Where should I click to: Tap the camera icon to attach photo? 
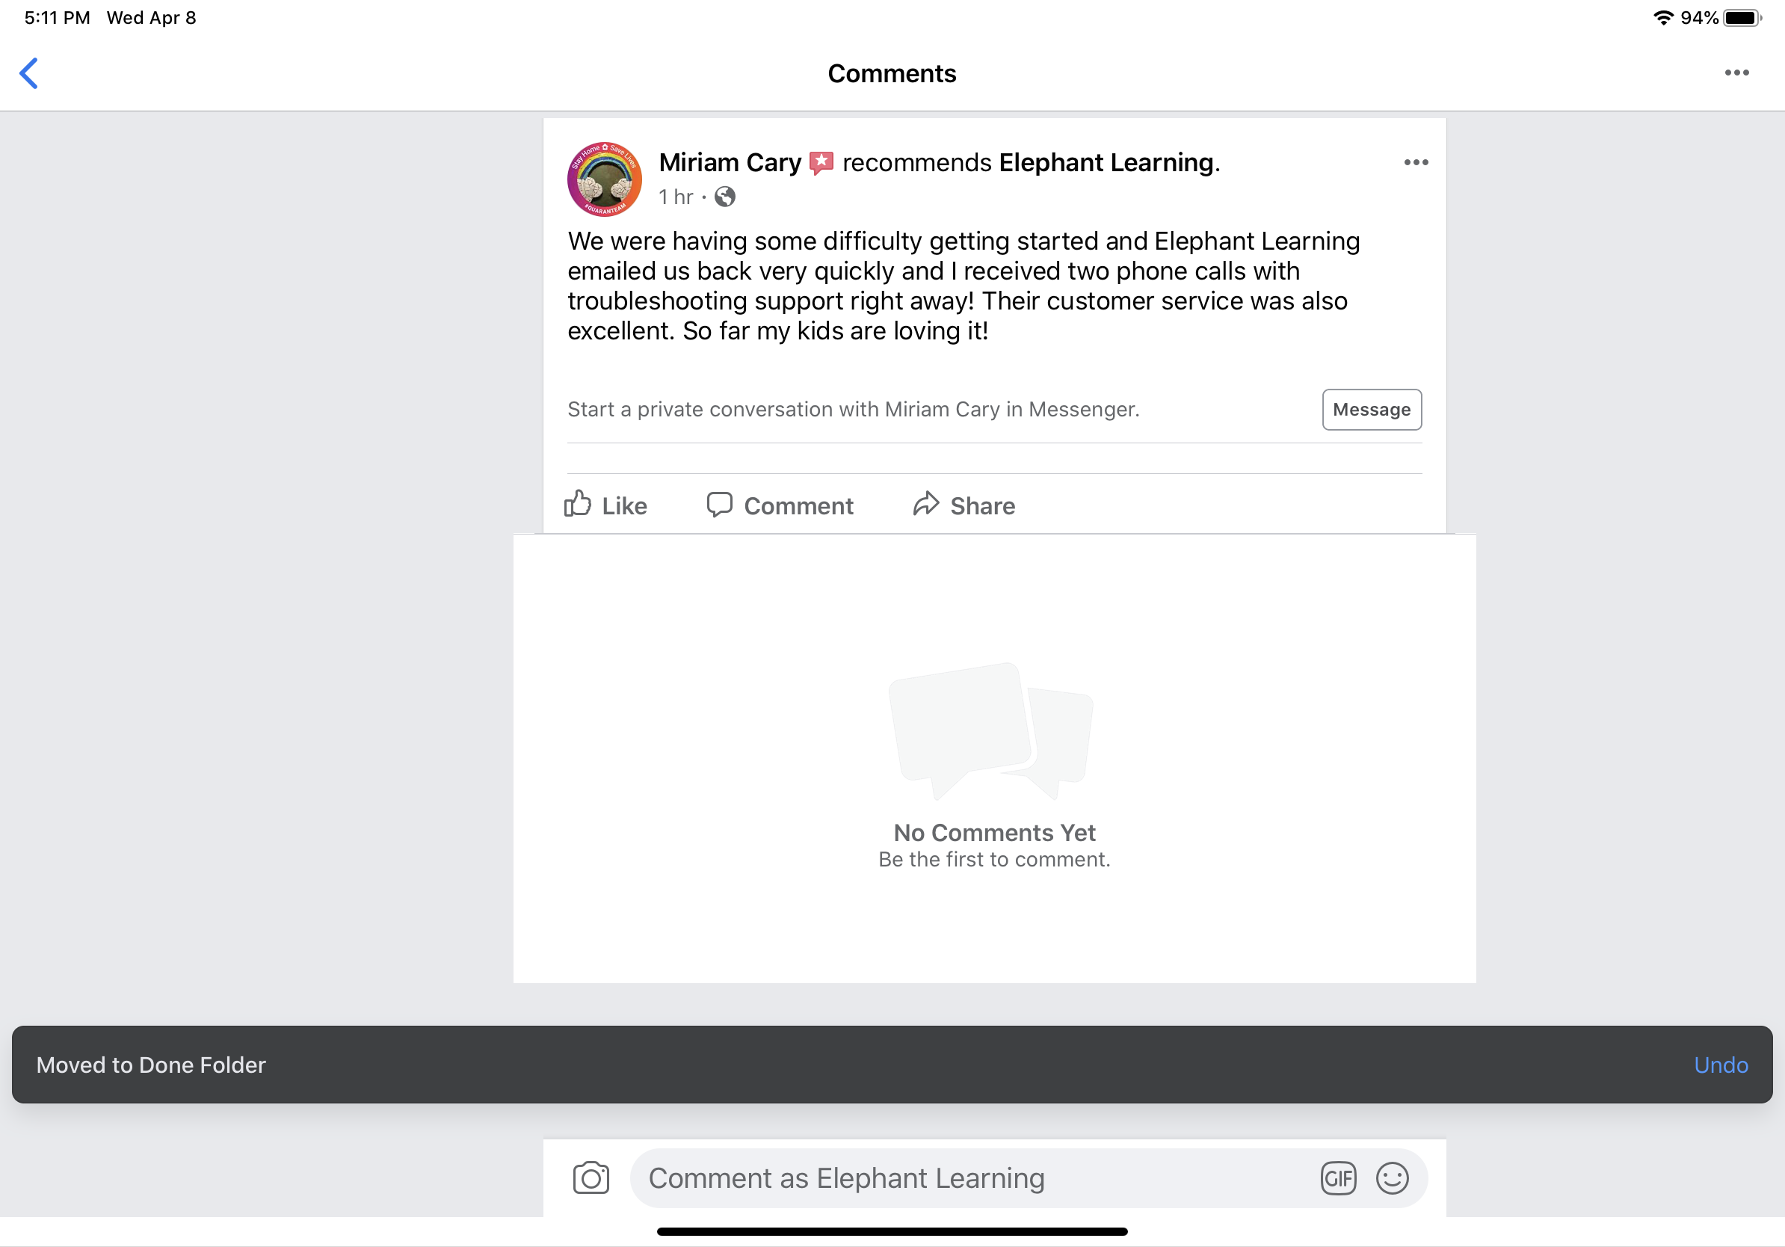point(591,1177)
